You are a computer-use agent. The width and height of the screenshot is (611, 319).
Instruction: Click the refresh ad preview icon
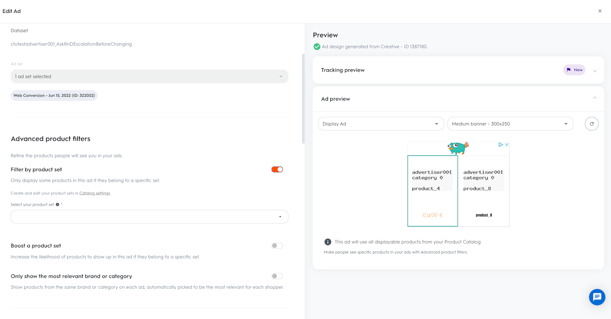[591, 124]
